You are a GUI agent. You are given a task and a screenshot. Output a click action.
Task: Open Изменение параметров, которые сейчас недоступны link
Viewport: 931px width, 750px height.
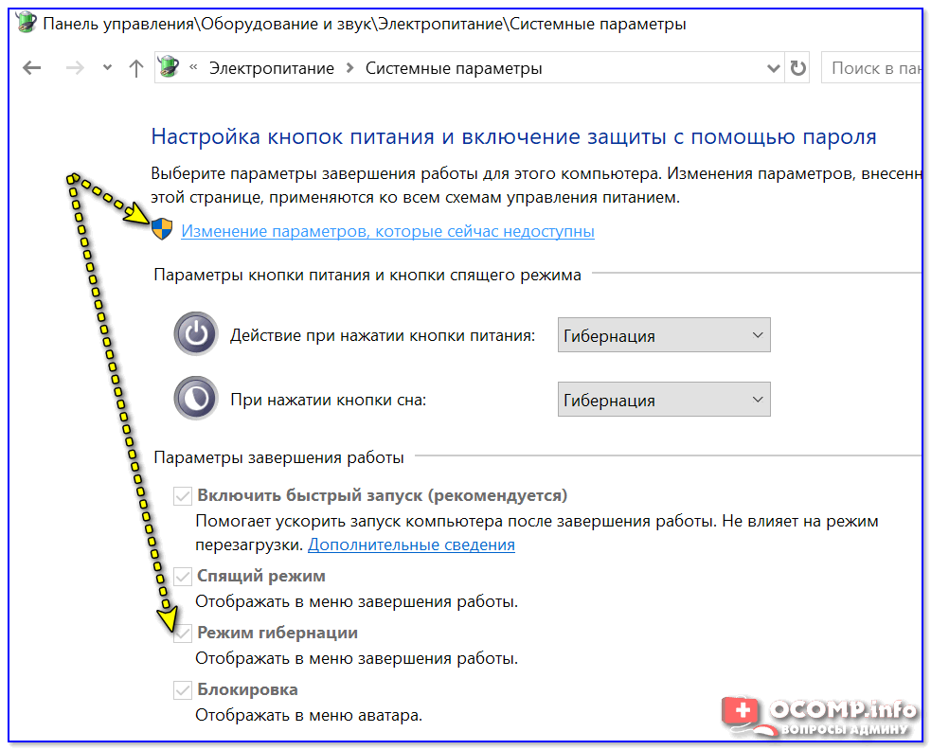click(x=387, y=231)
